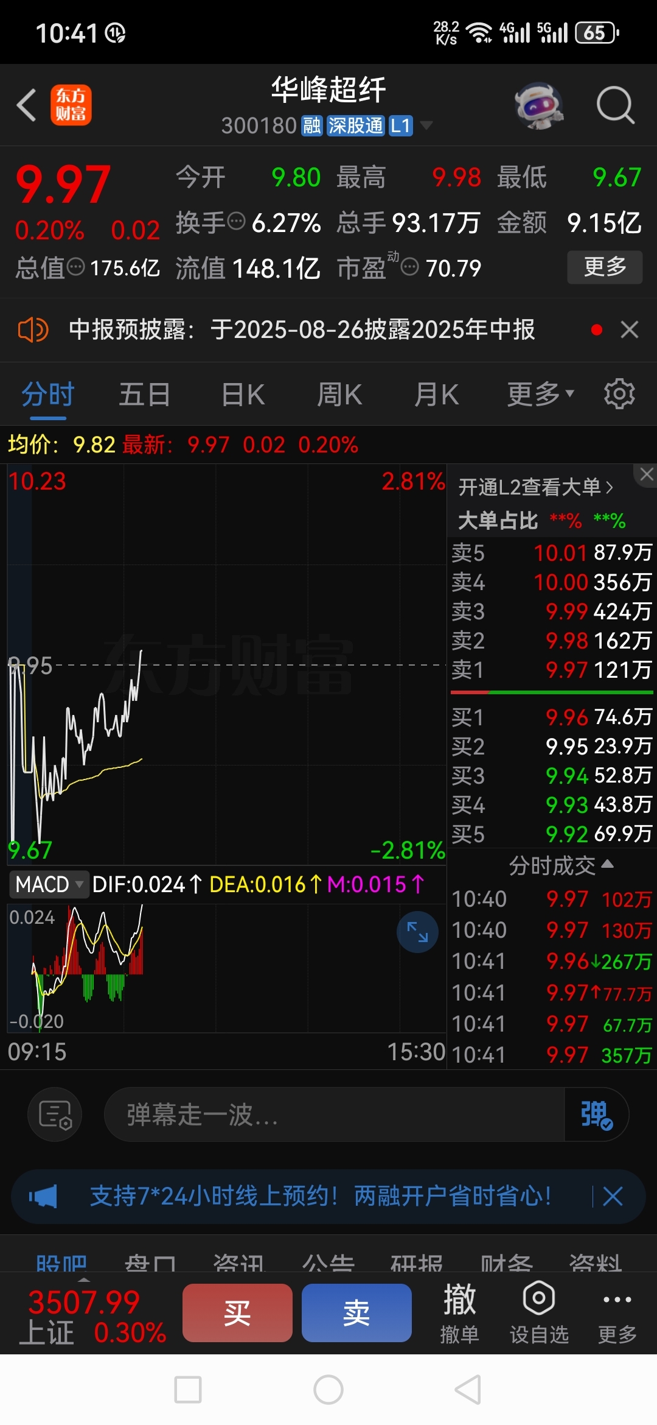
Task: Open the Eastmoney orange logo icon
Action: (x=71, y=105)
